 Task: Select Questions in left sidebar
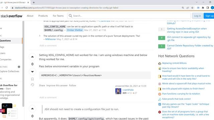[11, 41]
